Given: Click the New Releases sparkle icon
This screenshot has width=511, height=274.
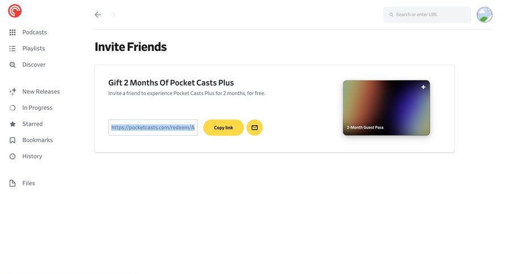Looking at the screenshot, I should pyautogui.click(x=12, y=92).
